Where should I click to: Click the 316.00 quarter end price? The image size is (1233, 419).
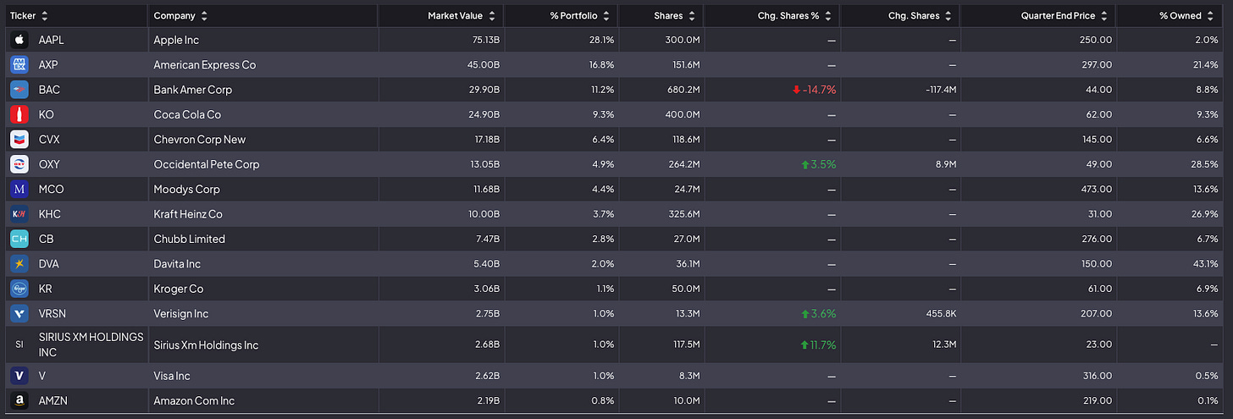[x=1098, y=376]
